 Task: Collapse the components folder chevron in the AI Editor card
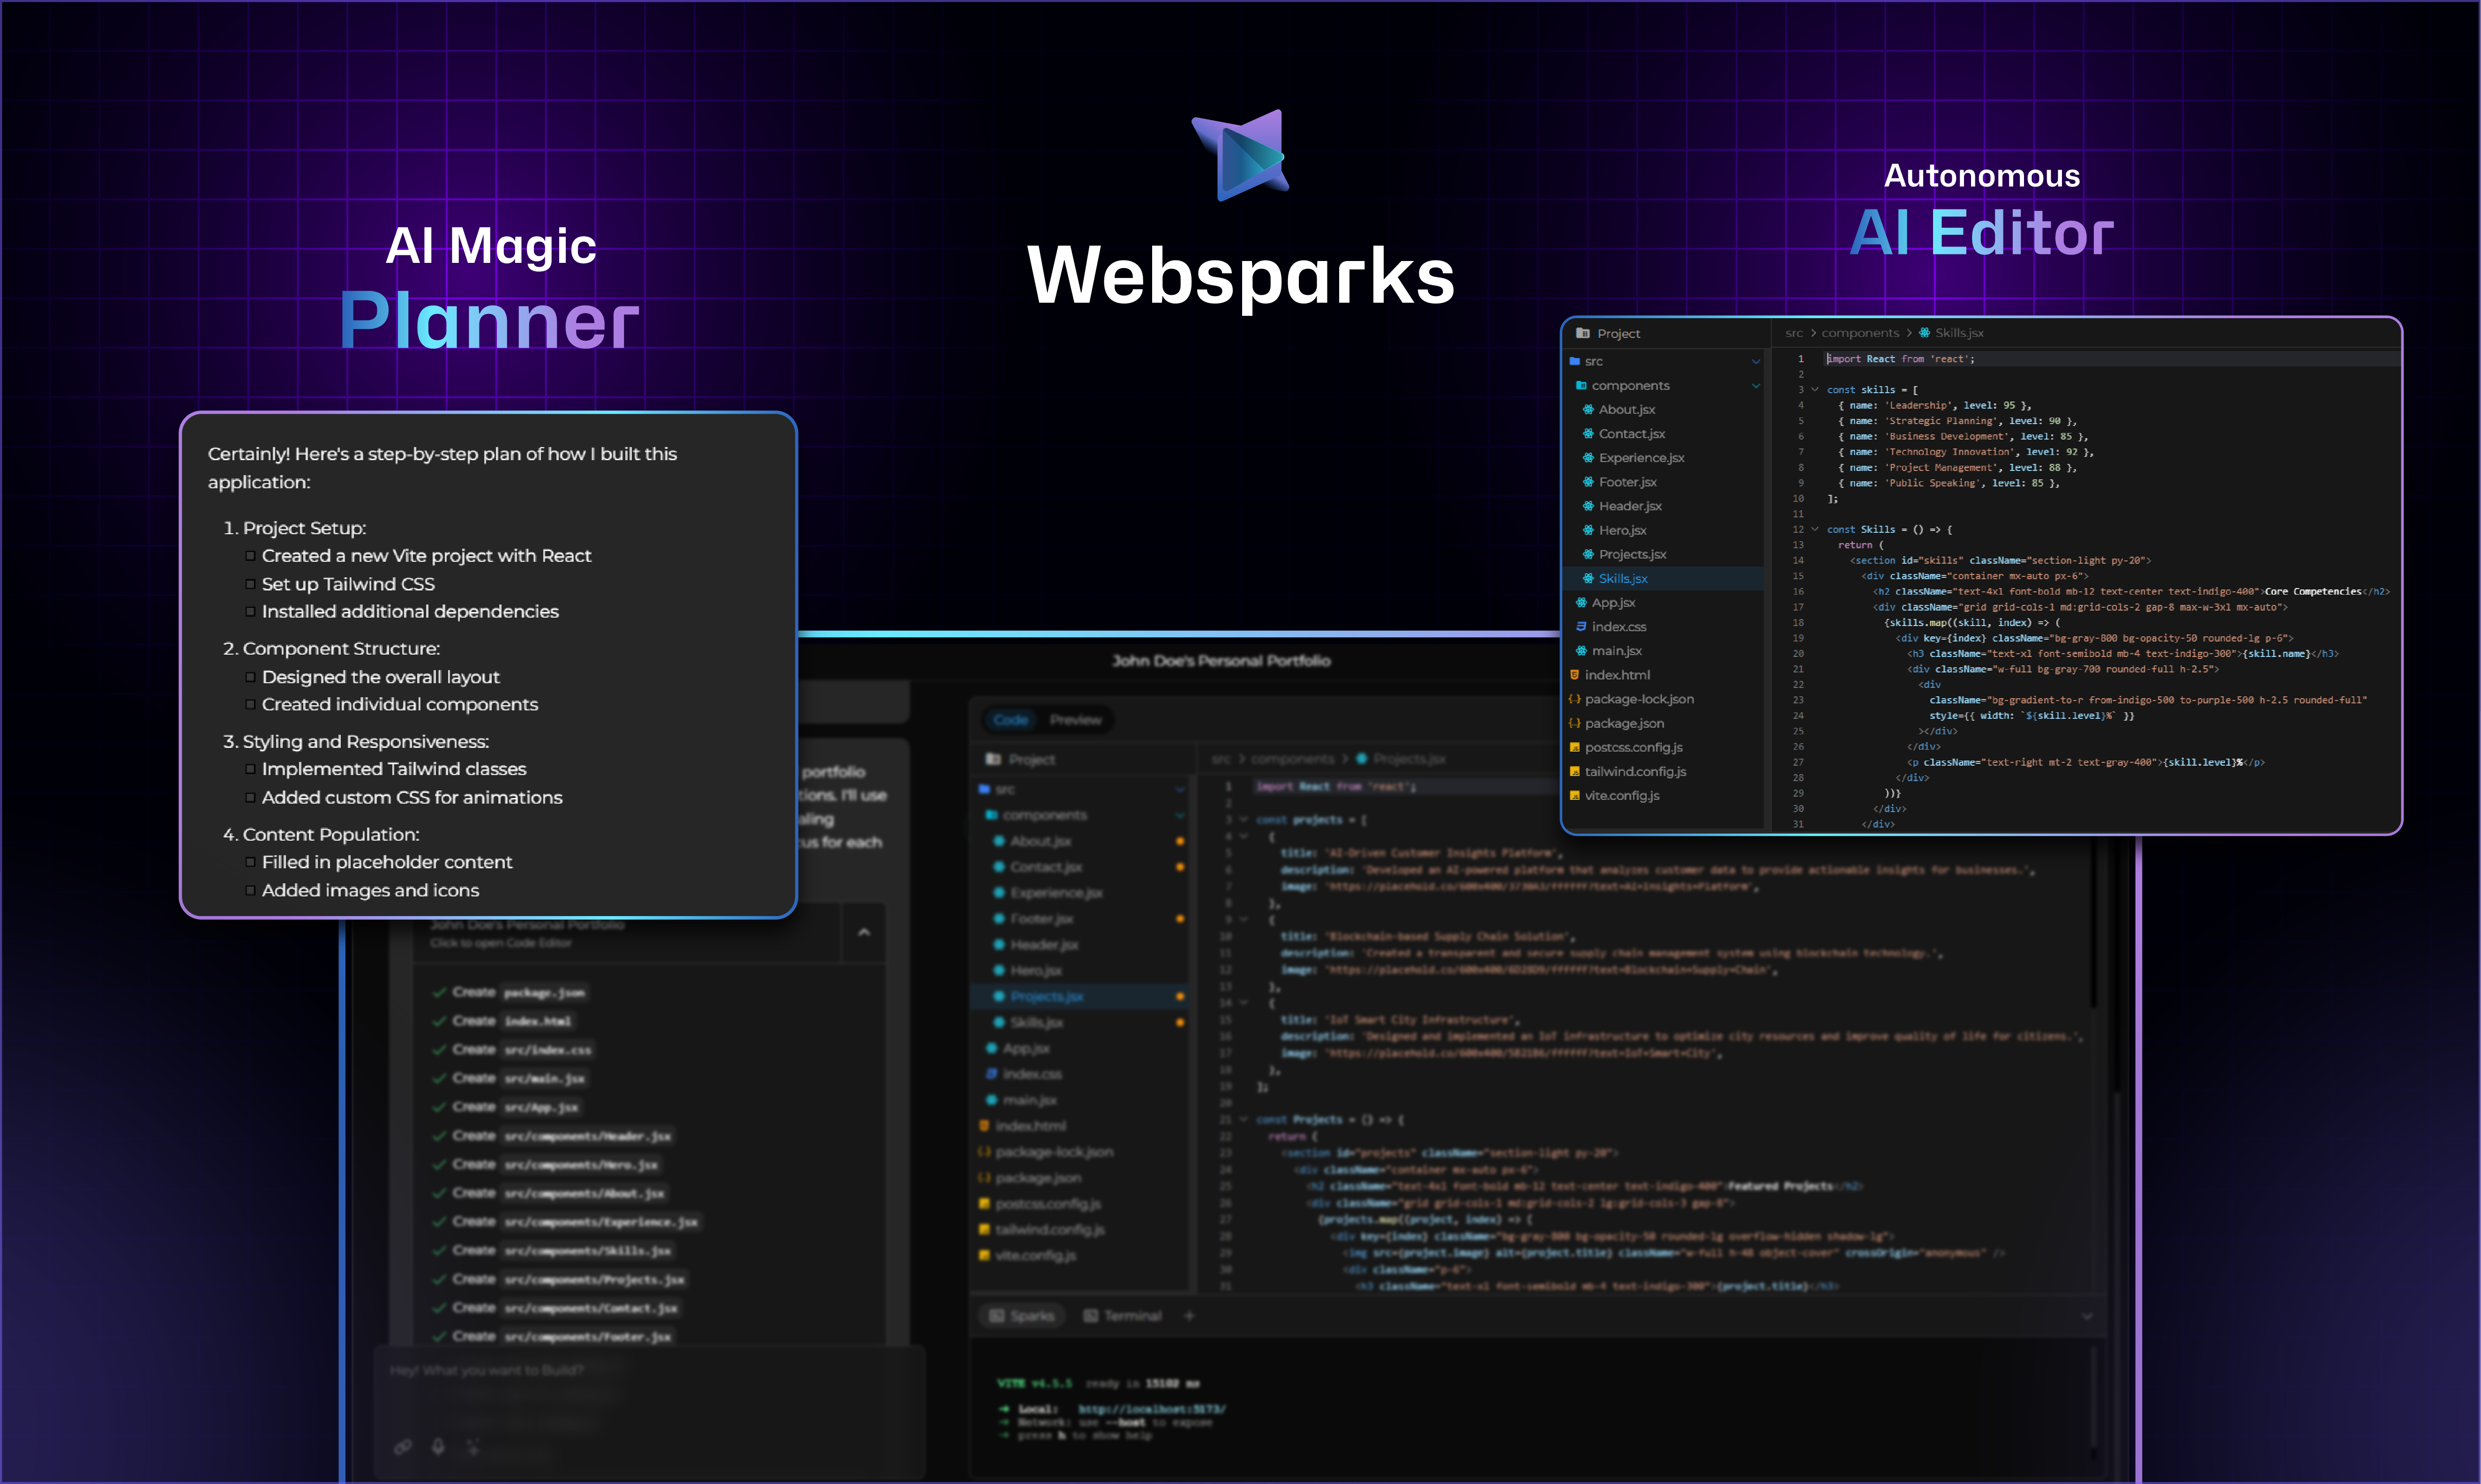pos(1755,386)
